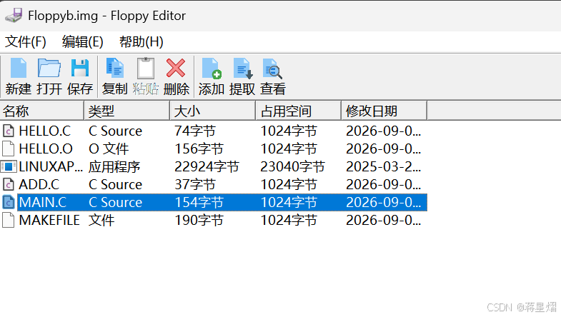Select the LINUXAP... file name
Viewport: 561px width, 317px height.
pyautogui.click(x=51, y=167)
